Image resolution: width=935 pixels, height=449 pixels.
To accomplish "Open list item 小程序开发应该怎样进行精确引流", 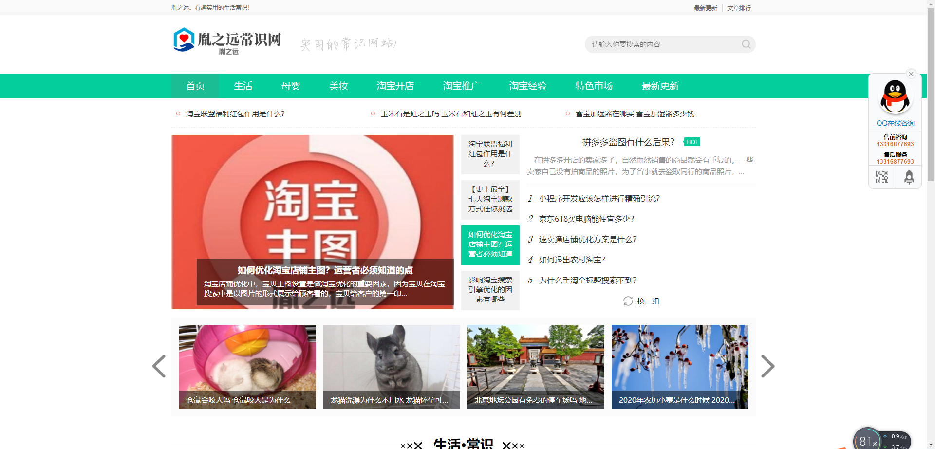I will point(599,199).
